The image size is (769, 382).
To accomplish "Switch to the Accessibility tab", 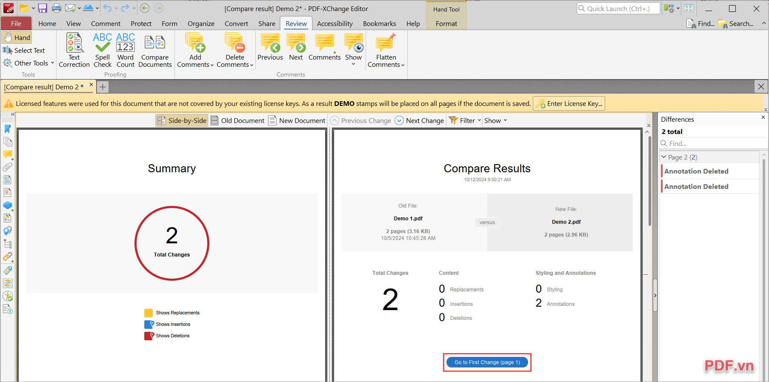I will [335, 24].
